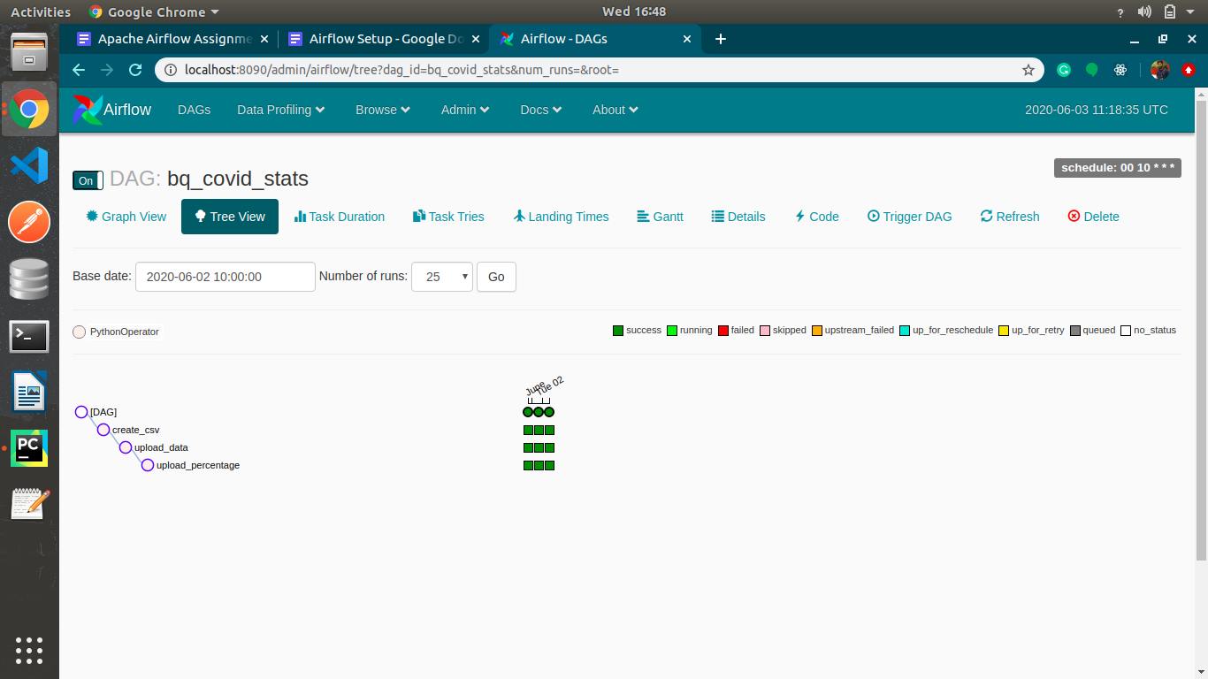Screen dimensions: 1208x679
Task: Toggle the DAG On switch
Action: pyautogui.click(x=88, y=180)
